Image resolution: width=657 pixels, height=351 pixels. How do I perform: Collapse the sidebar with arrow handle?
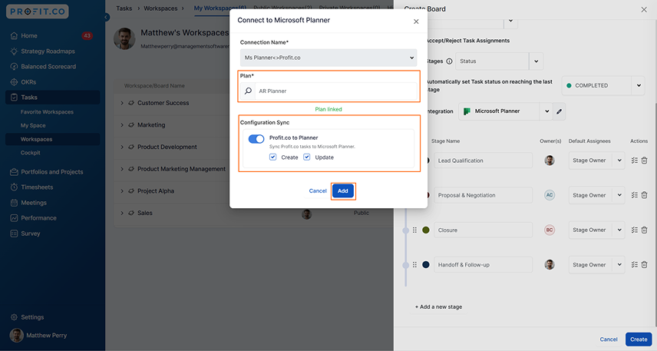click(x=107, y=17)
